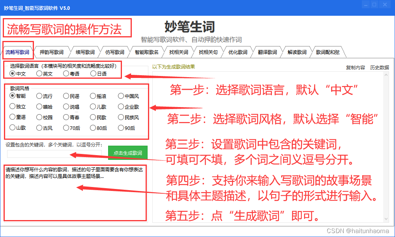Screen dimensions: 395x237
Task: Click the 复制内容 link
Action: click(x=356, y=67)
